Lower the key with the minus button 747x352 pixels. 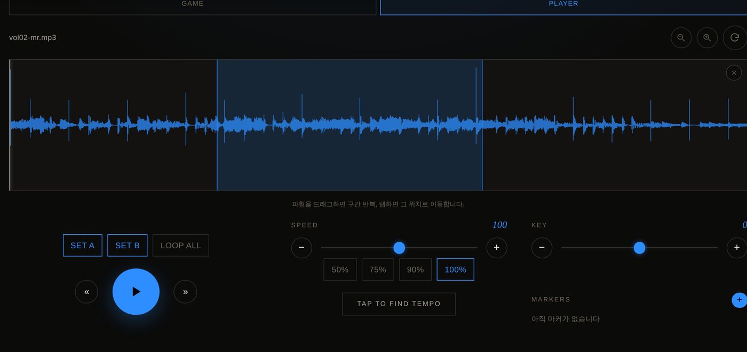pos(542,248)
